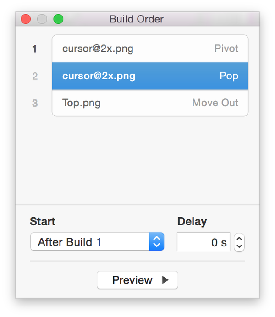Click the Preview button
The width and height of the screenshot is (275, 317).
point(137,280)
